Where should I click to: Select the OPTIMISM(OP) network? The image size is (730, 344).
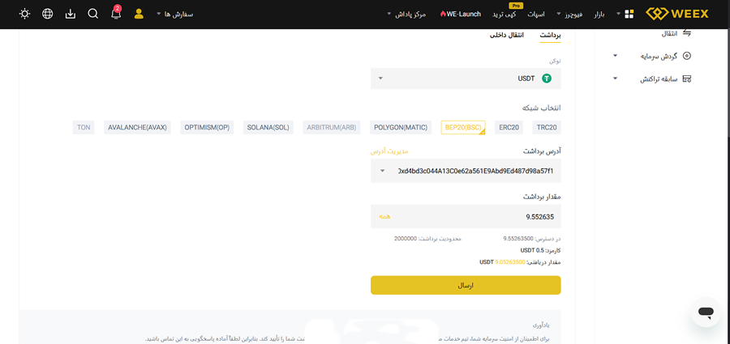[207, 127]
